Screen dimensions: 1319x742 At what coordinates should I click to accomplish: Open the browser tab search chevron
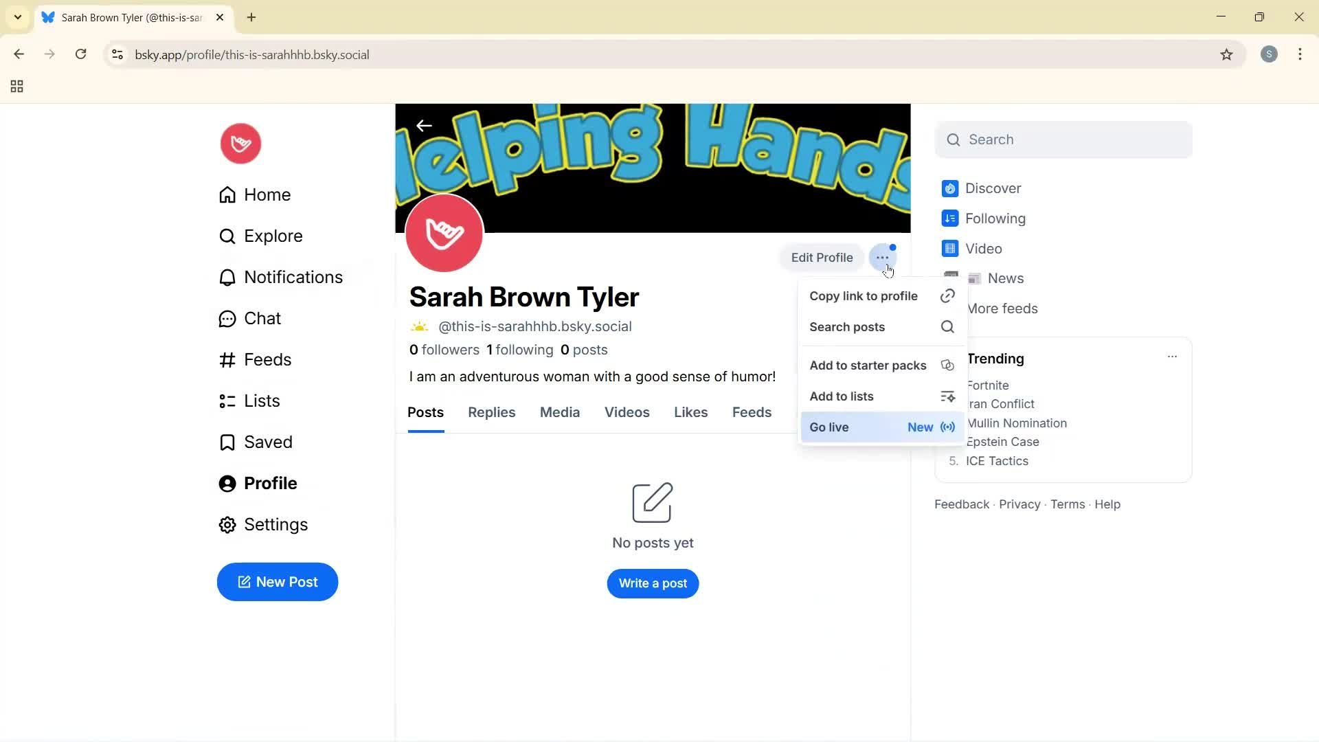(17, 17)
